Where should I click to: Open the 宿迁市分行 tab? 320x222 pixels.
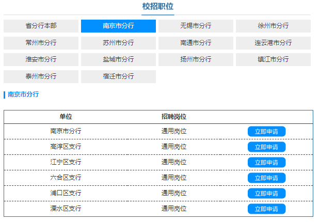click(118, 76)
